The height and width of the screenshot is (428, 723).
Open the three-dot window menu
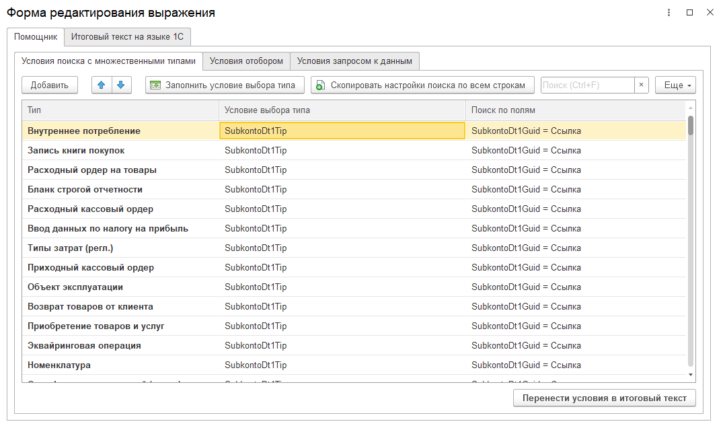click(x=669, y=13)
